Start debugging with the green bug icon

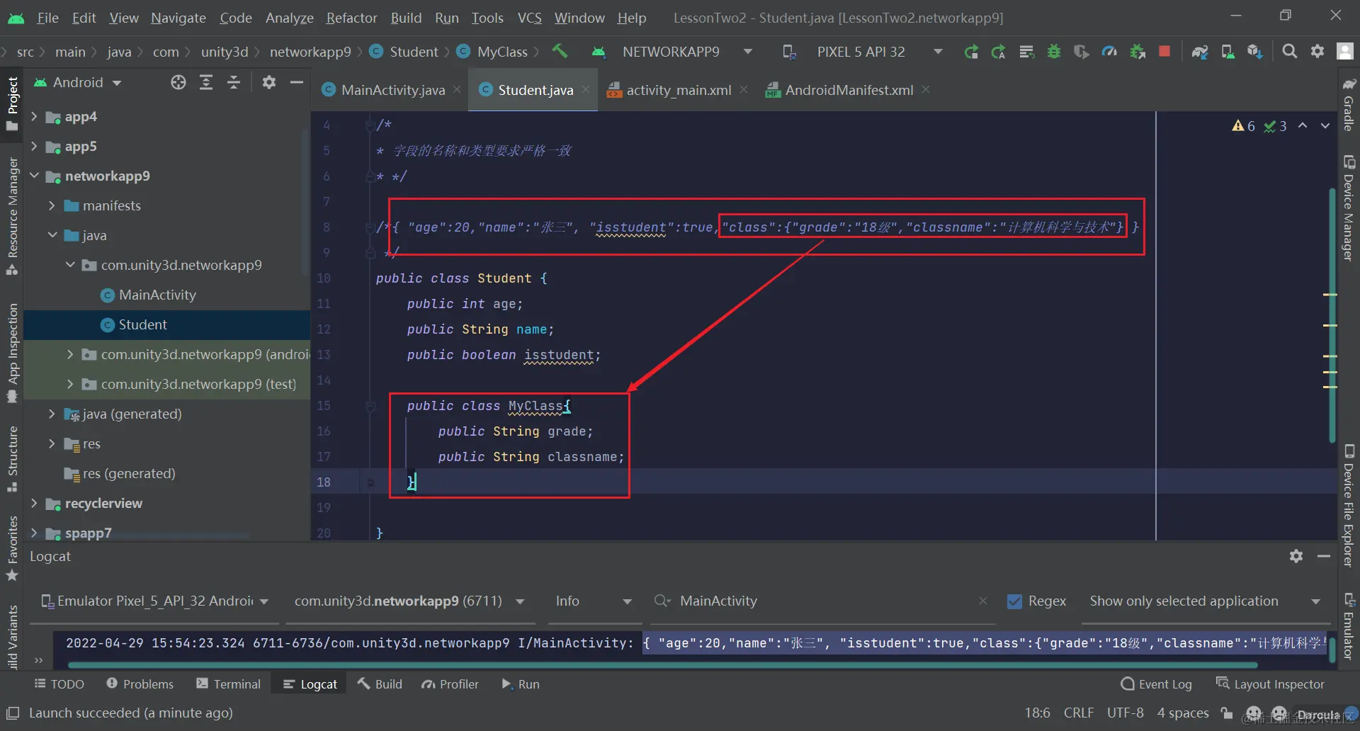(x=1054, y=52)
